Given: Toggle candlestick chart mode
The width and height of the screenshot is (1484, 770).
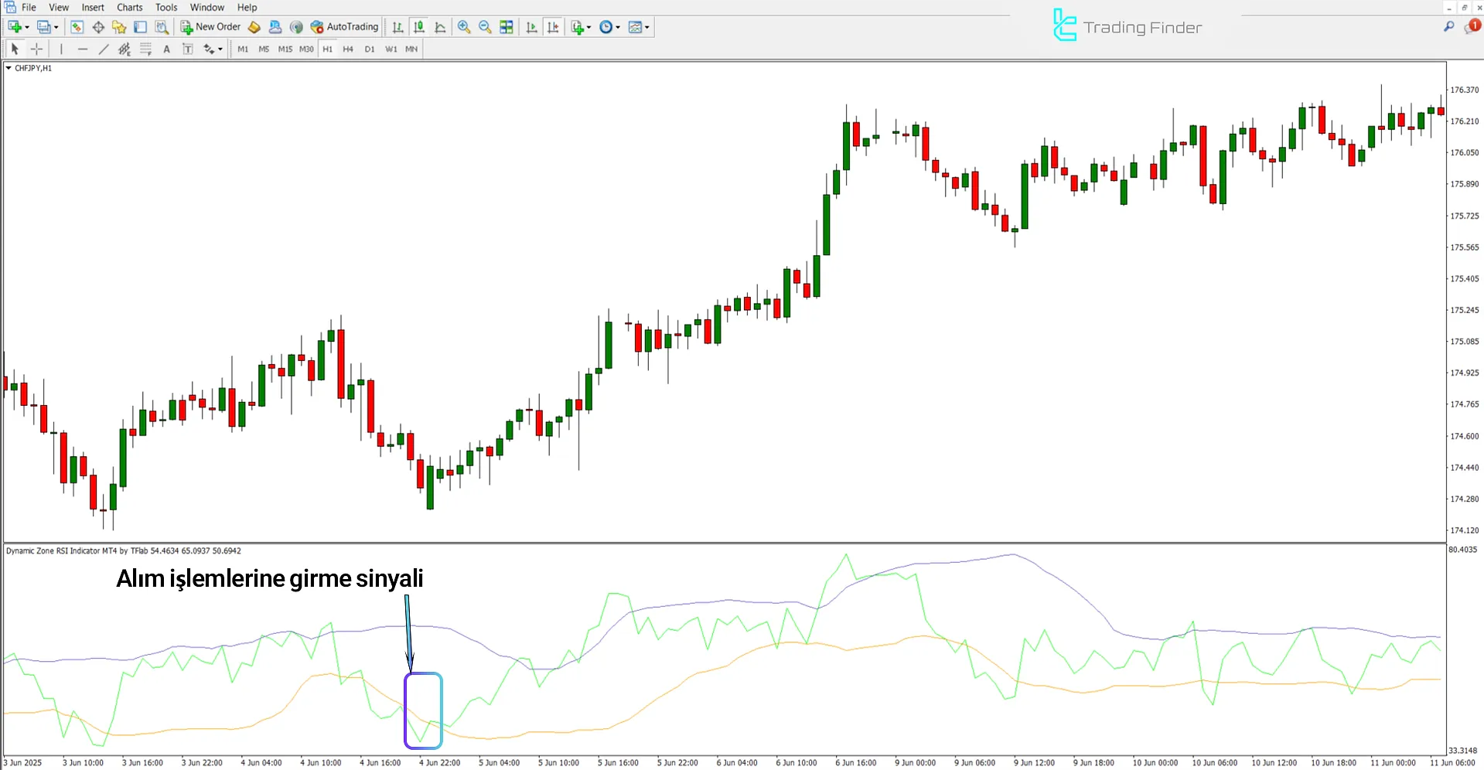Looking at the screenshot, I should tap(419, 27).
